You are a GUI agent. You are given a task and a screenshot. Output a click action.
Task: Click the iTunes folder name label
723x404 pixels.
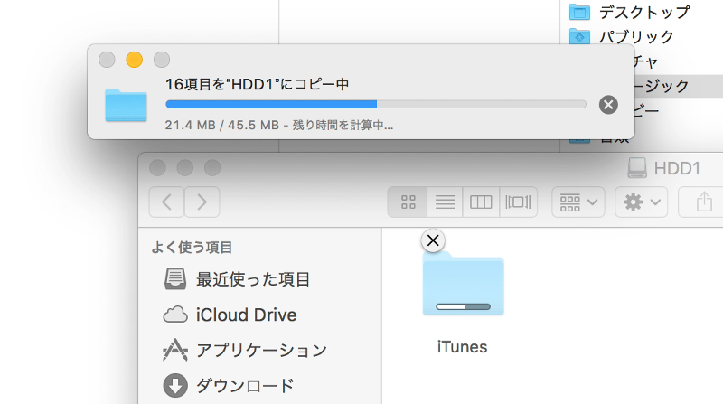[x=462, y=347]
